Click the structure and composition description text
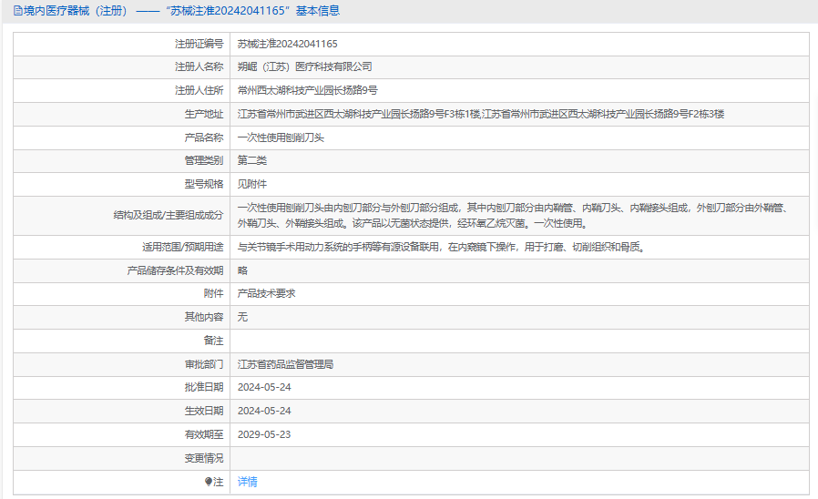Image resolution: width=818 pixels, height=499 pixels. [510, 215]
